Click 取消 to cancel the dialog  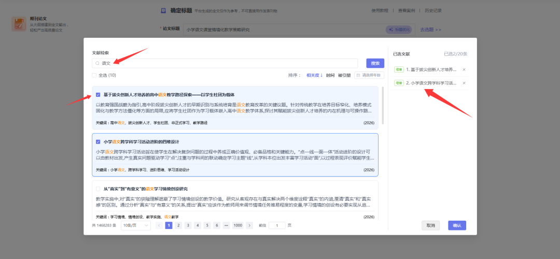point(430,225)
